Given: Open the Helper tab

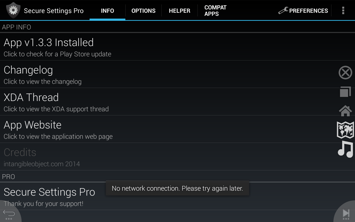Looking at the screenshot, I should click(x=179, y=11).
